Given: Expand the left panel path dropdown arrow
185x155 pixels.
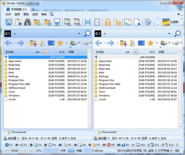Looking at the screenshot, I should point(79,33).
